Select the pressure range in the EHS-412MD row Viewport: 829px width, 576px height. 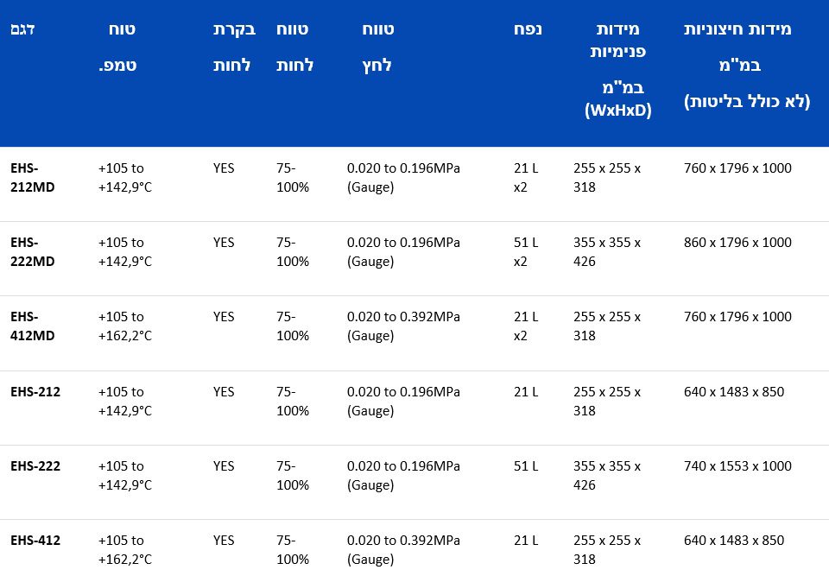pyautogui.click(x=403, y=326)
